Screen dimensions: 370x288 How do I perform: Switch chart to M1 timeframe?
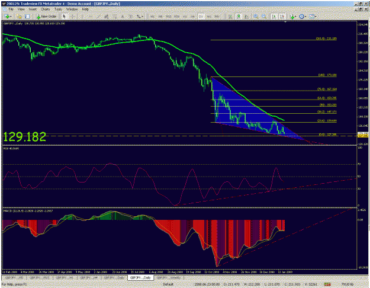(x=152, y=17)
